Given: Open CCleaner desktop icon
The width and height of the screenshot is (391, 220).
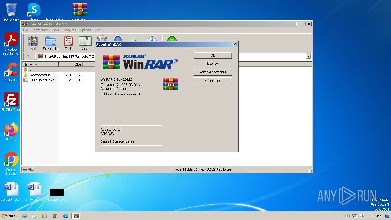Looking at the screenshot, I should pyautogui.click(x=11, y=72).
